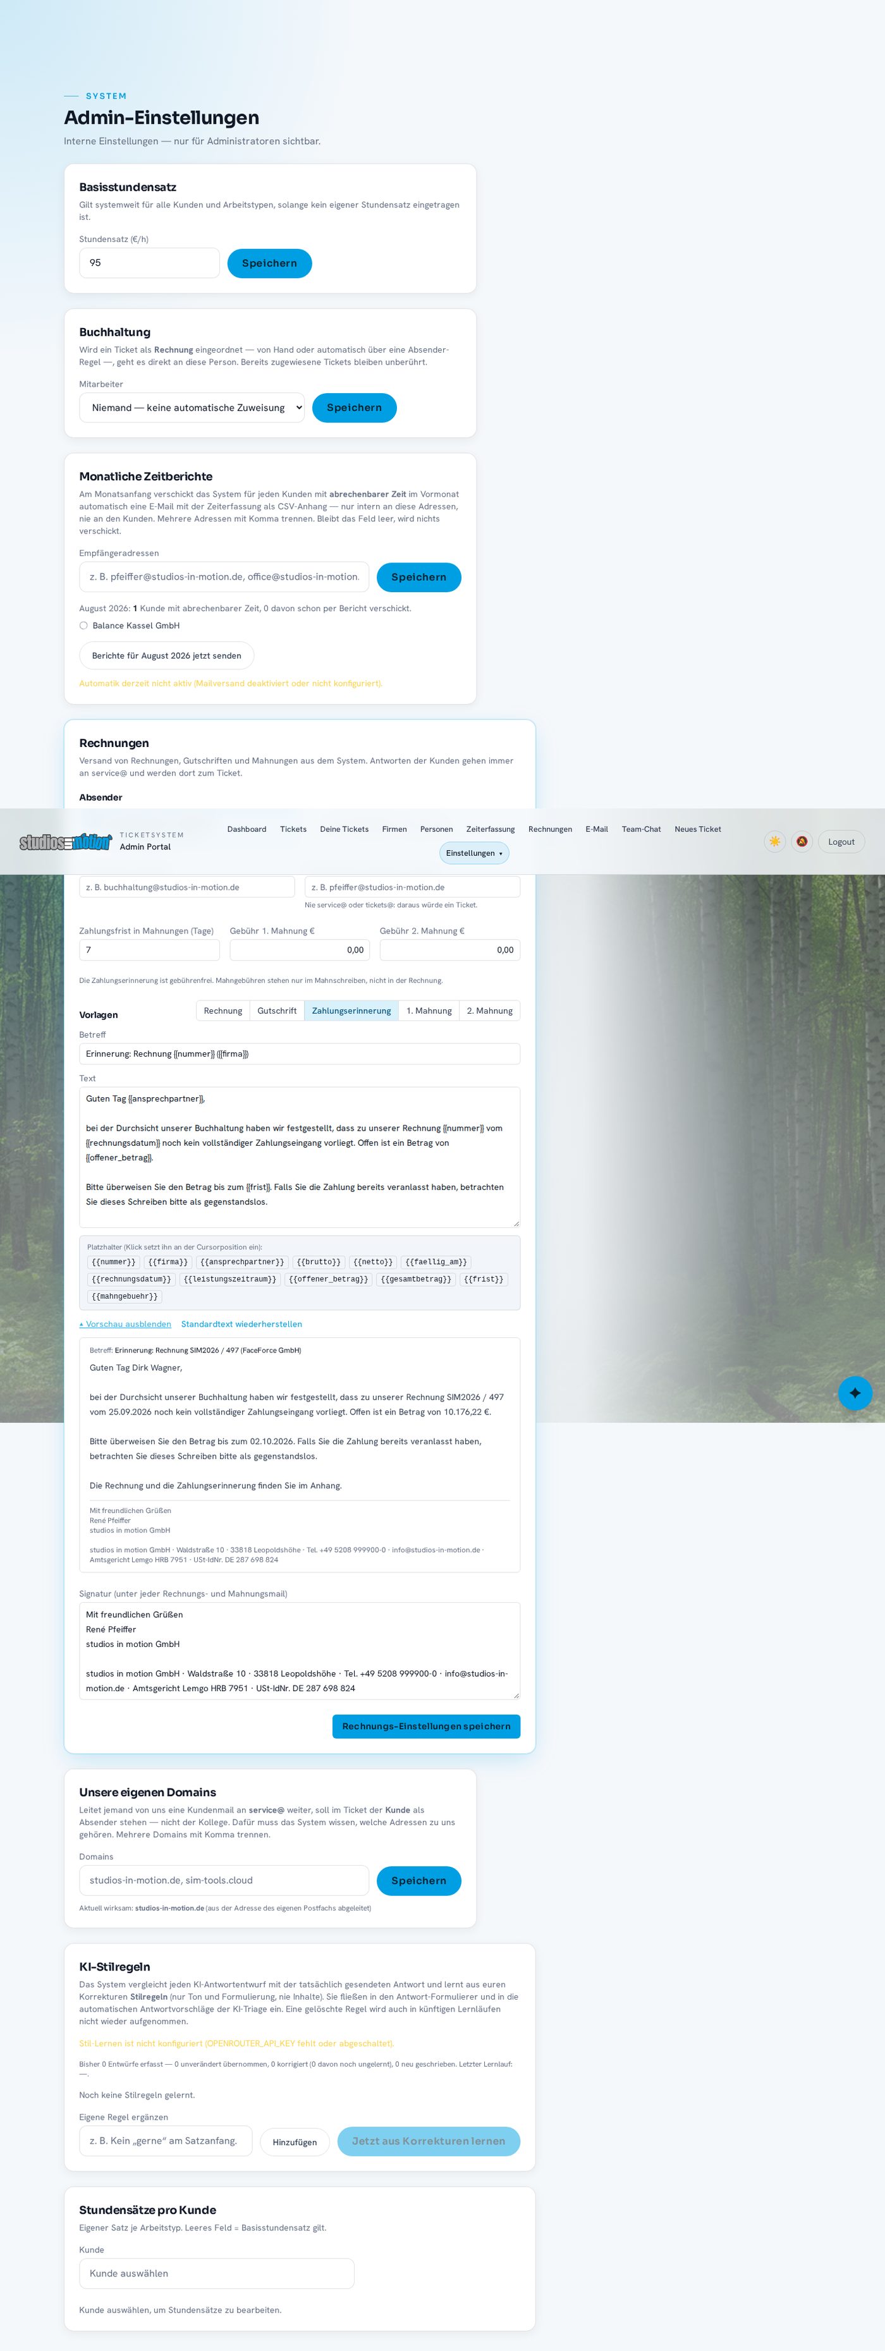
Task: Open the floating sparkle assistant button
Action: (x=855, y=1393)
